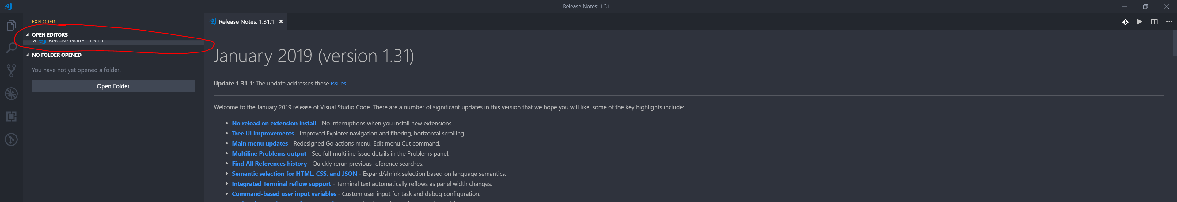Image resolution: width=1177 pixels, height=202 pixels.
Task: Open the Debug view from the activity bar
Action: click(11, 94)
